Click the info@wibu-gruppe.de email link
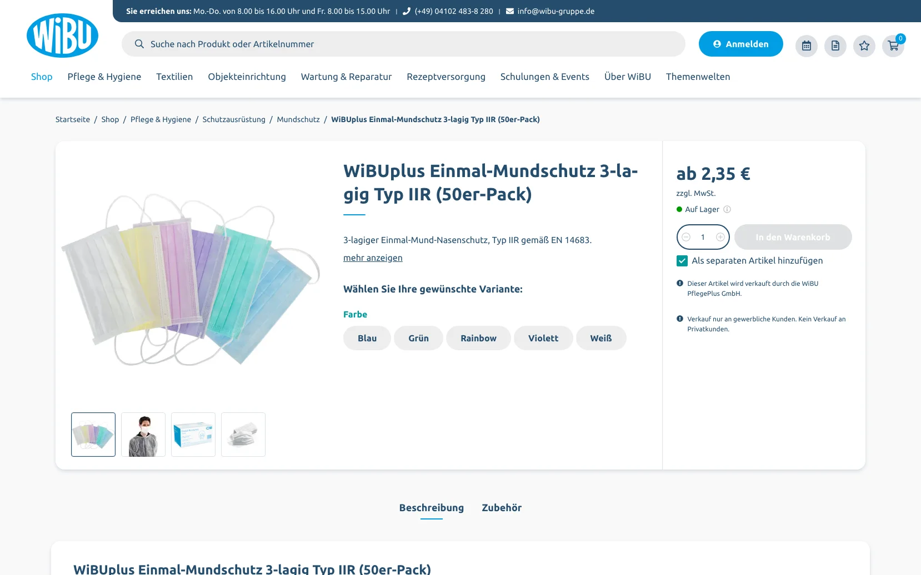 click(x=555, y=11)
